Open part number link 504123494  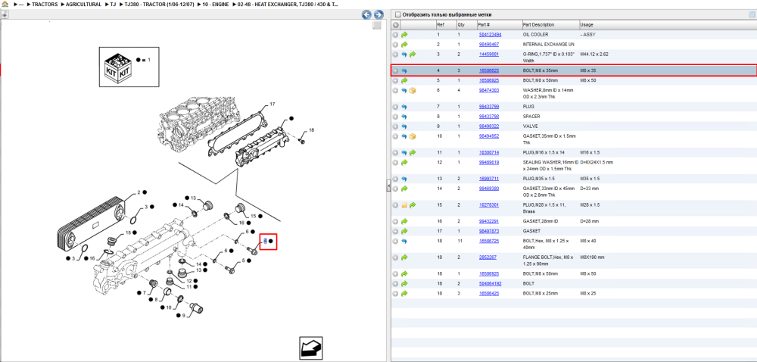[490, 35]
